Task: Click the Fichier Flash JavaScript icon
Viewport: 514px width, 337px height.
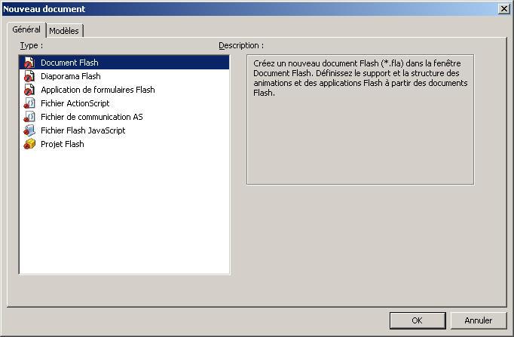Action: click(29, 130)
